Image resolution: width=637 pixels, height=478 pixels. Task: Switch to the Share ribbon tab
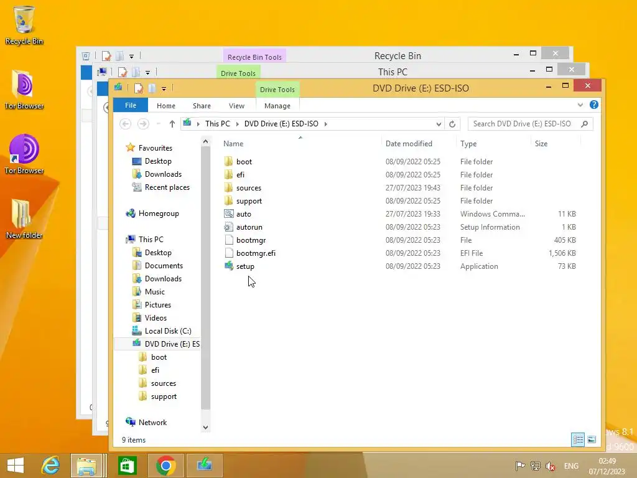tap(202, 106)
